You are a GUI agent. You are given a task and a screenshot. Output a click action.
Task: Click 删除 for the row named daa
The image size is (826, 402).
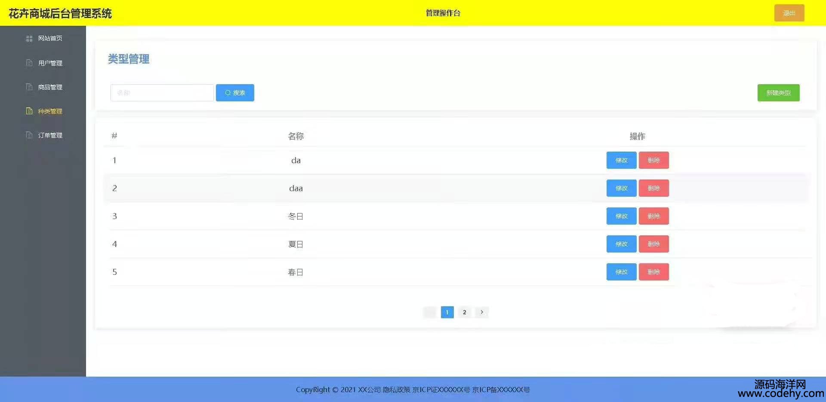pyautogui.click(x=653, y=188)
